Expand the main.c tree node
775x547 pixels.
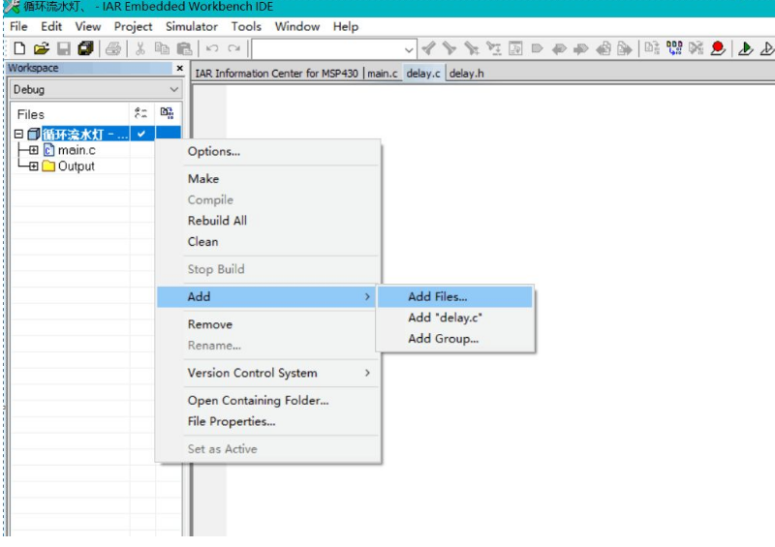tap(33, 150)
